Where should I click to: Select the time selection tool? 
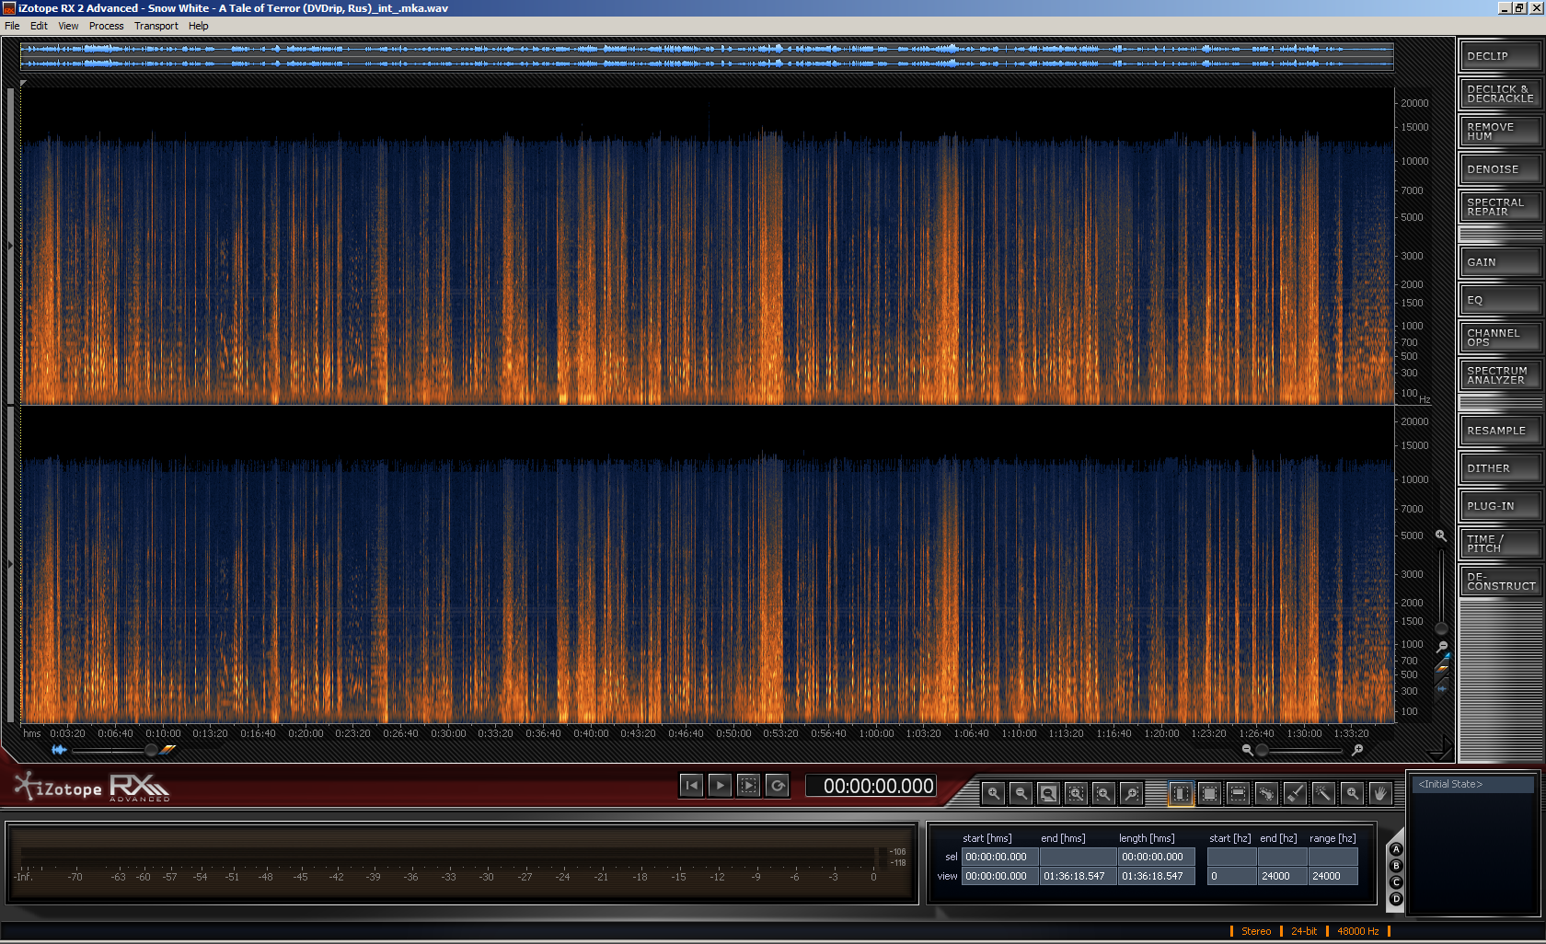tap(1181, 793)
